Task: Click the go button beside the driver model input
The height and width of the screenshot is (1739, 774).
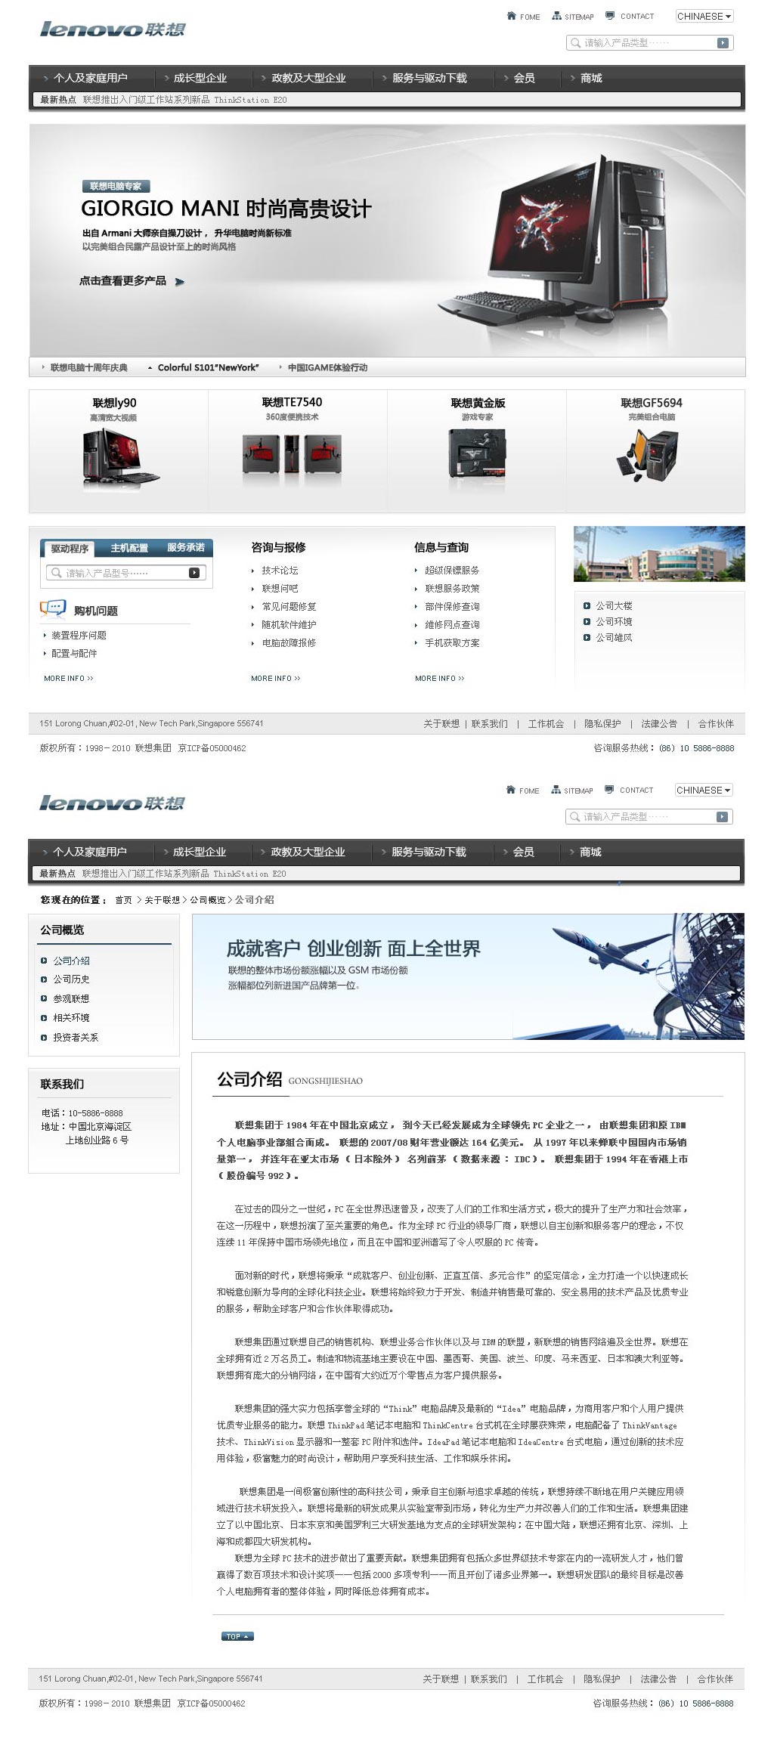Action: coord(194,573)
